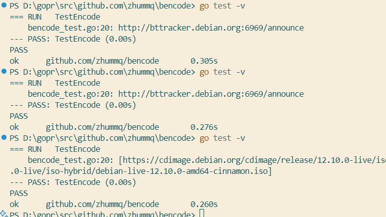Click the third "go test -v" command text
Image resolution: width=386 pixels, height=217 pixels.
click(222, 138)
